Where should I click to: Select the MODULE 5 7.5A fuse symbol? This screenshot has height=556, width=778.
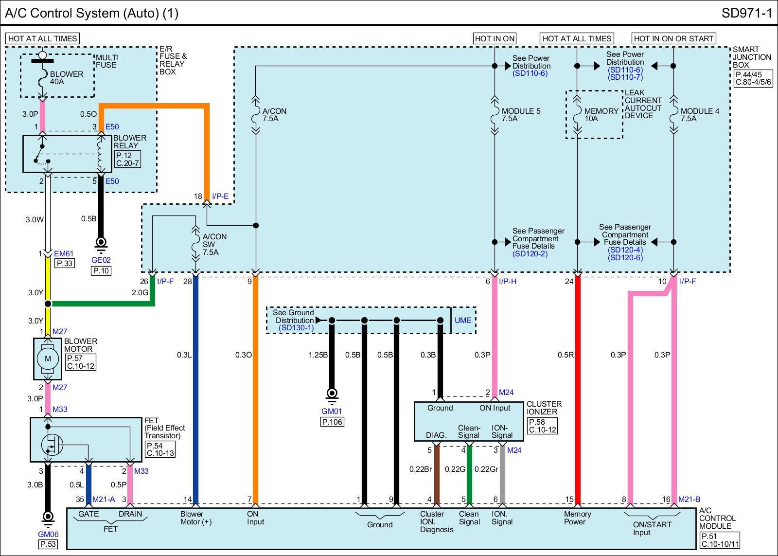tap(495, 115)
